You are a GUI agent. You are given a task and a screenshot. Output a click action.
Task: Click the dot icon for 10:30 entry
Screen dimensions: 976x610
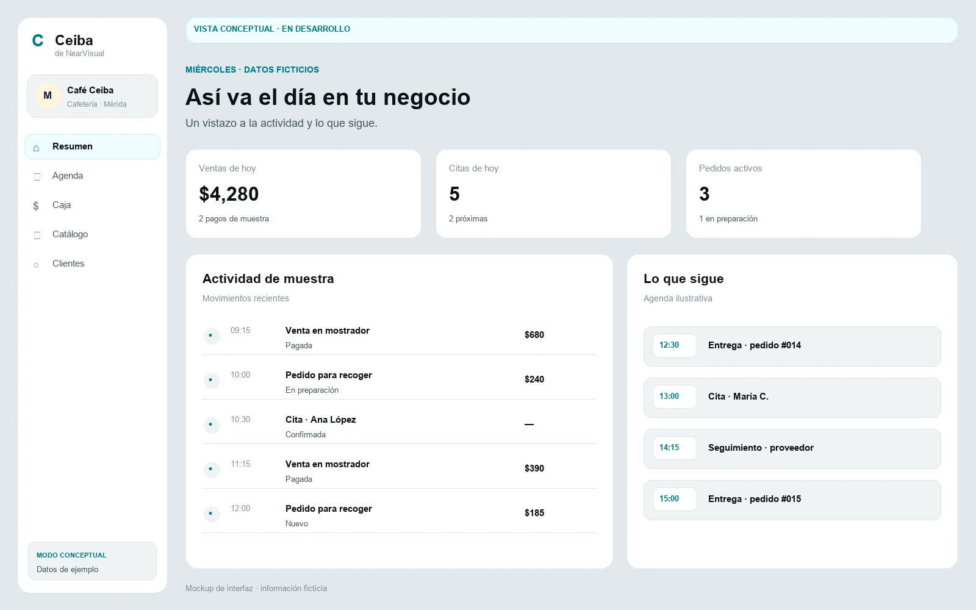[x=211, y=425]
